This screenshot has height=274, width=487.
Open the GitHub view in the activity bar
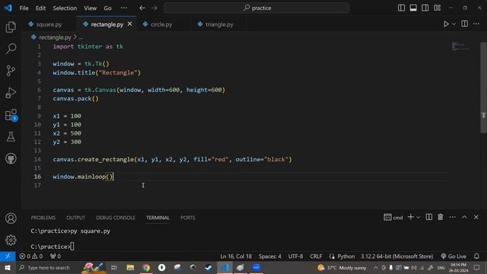[11, 158]
